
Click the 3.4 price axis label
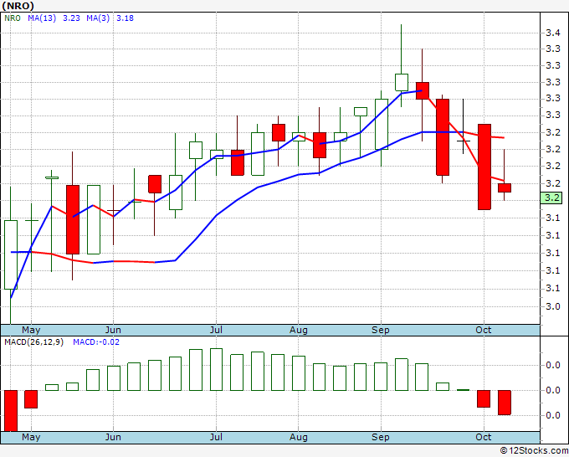coord(552,33)
